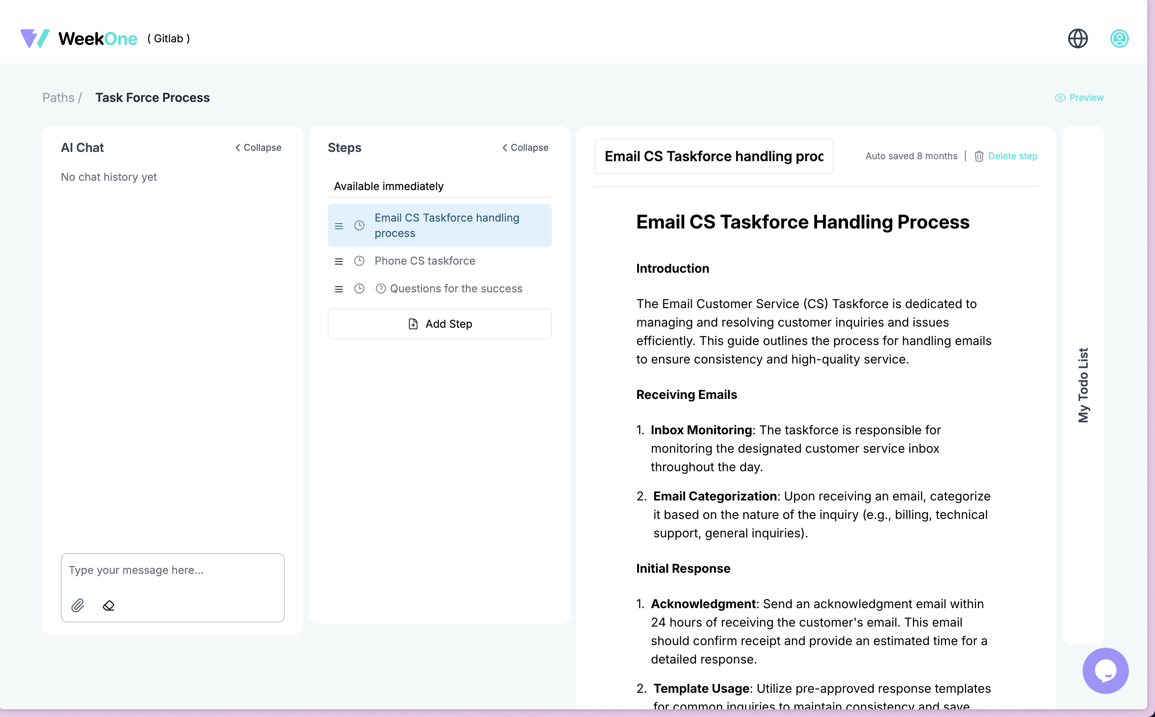Click clock icon beside Email CS Taskforce step
The width and height of the screenshot is (1155, 717).
point(359,226)
